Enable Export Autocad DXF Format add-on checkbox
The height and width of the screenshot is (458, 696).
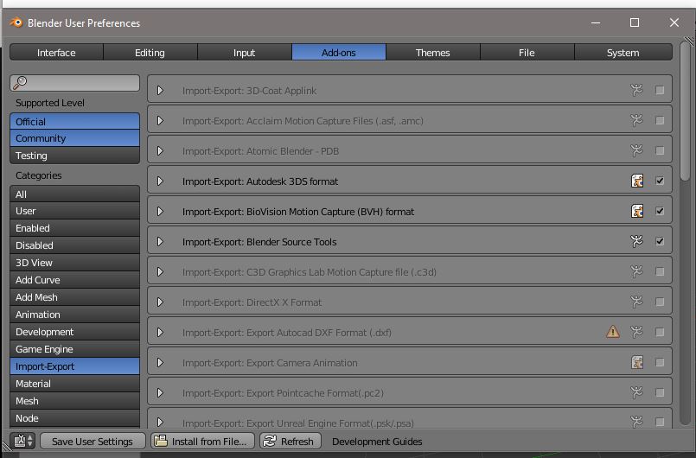pos(660,332)
